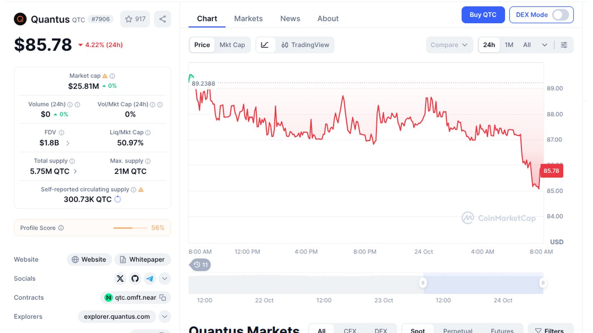
Task: Open the Telegram social link
Action: click(x=149, y=278)
